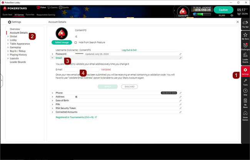The height and width of the screenshot is (160, 250).
Task: Open the Responsible Gaming menu
Action: coord(46,15)
